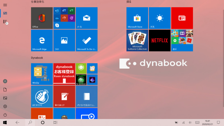Click the 探る group heading
The width and height of the screenshot is (224, 126).
tap(129, 2)
